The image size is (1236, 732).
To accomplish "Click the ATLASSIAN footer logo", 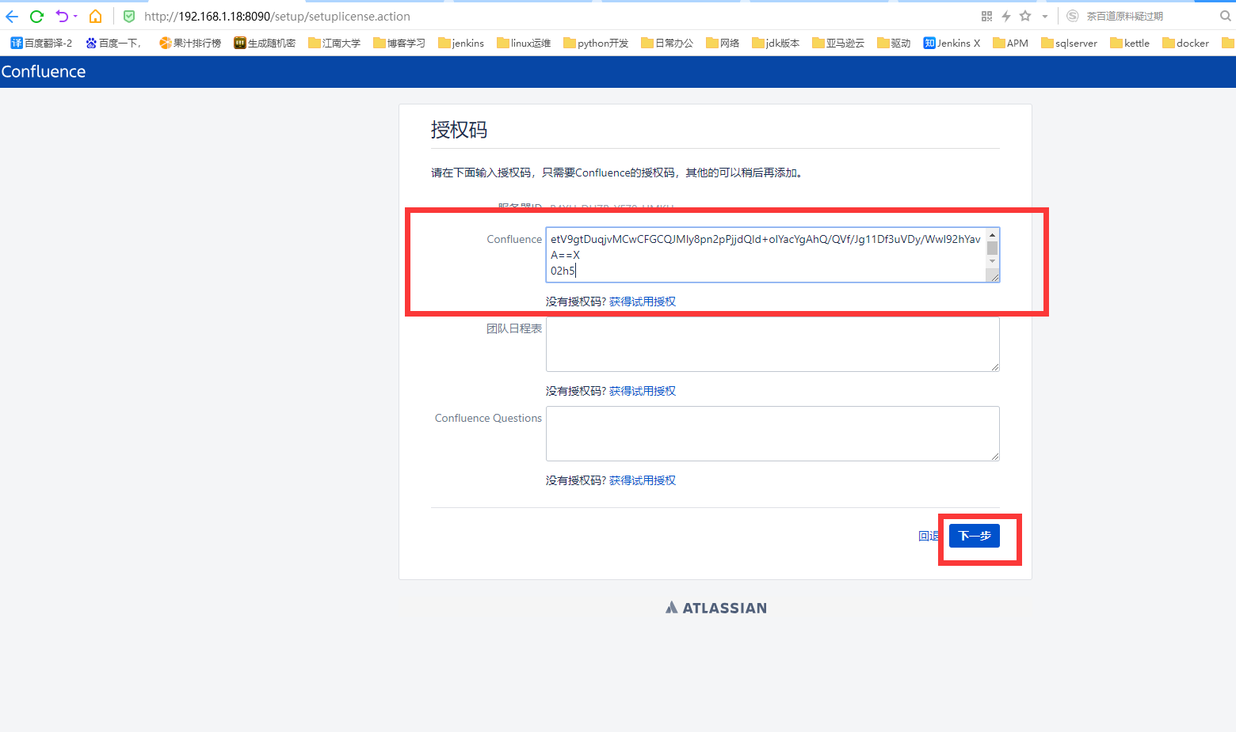I will coord(716,608).
